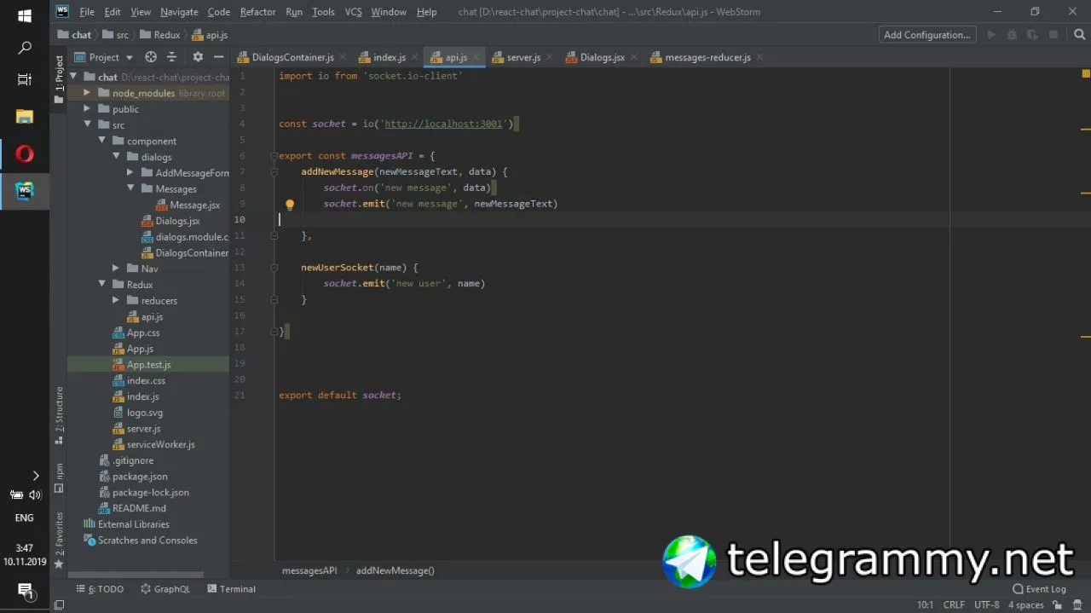This screenshot has height=613, width=1091.
Task: Open the Terminal tool window
Action: [x=230, y=589]
